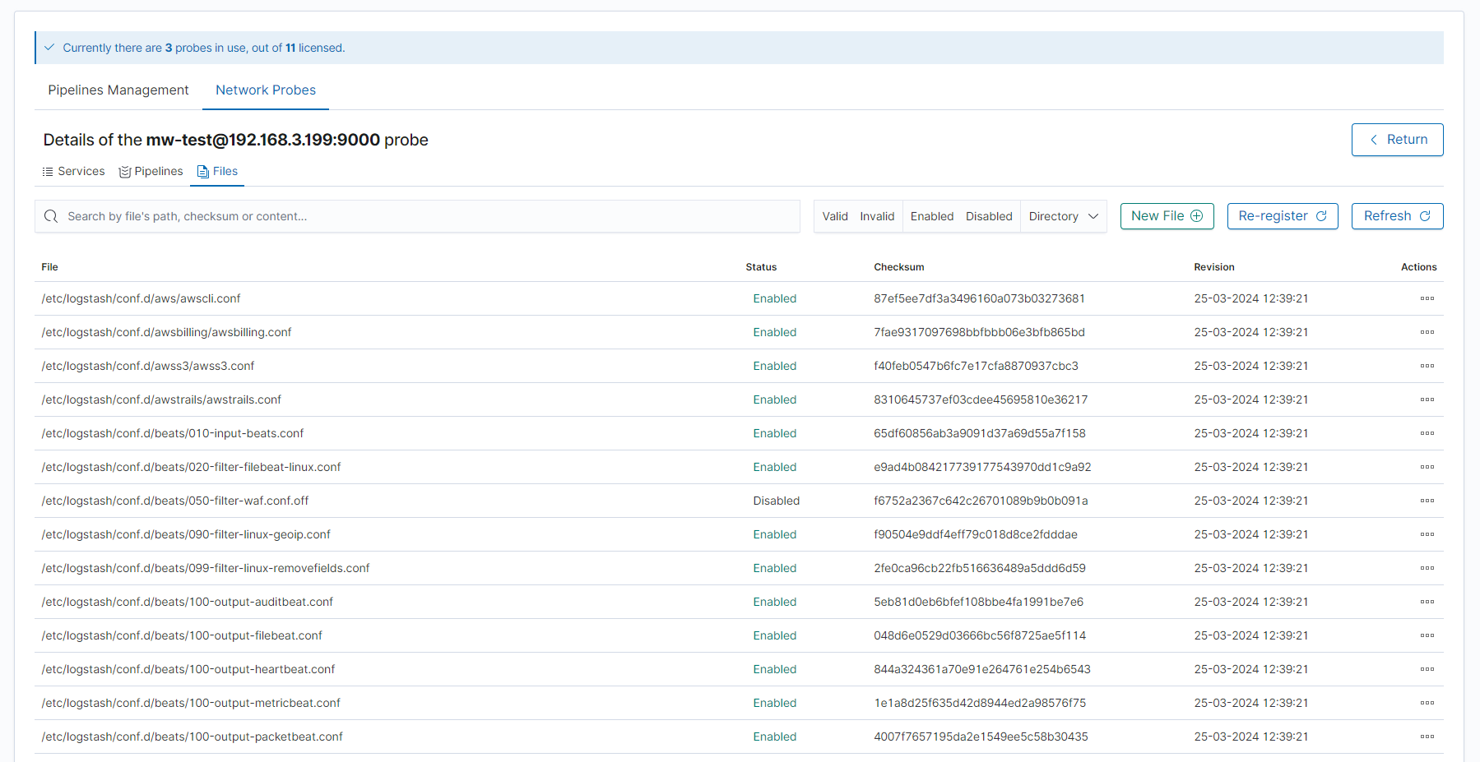Open actions menu for awscli.conf row

coord(1427,298)
